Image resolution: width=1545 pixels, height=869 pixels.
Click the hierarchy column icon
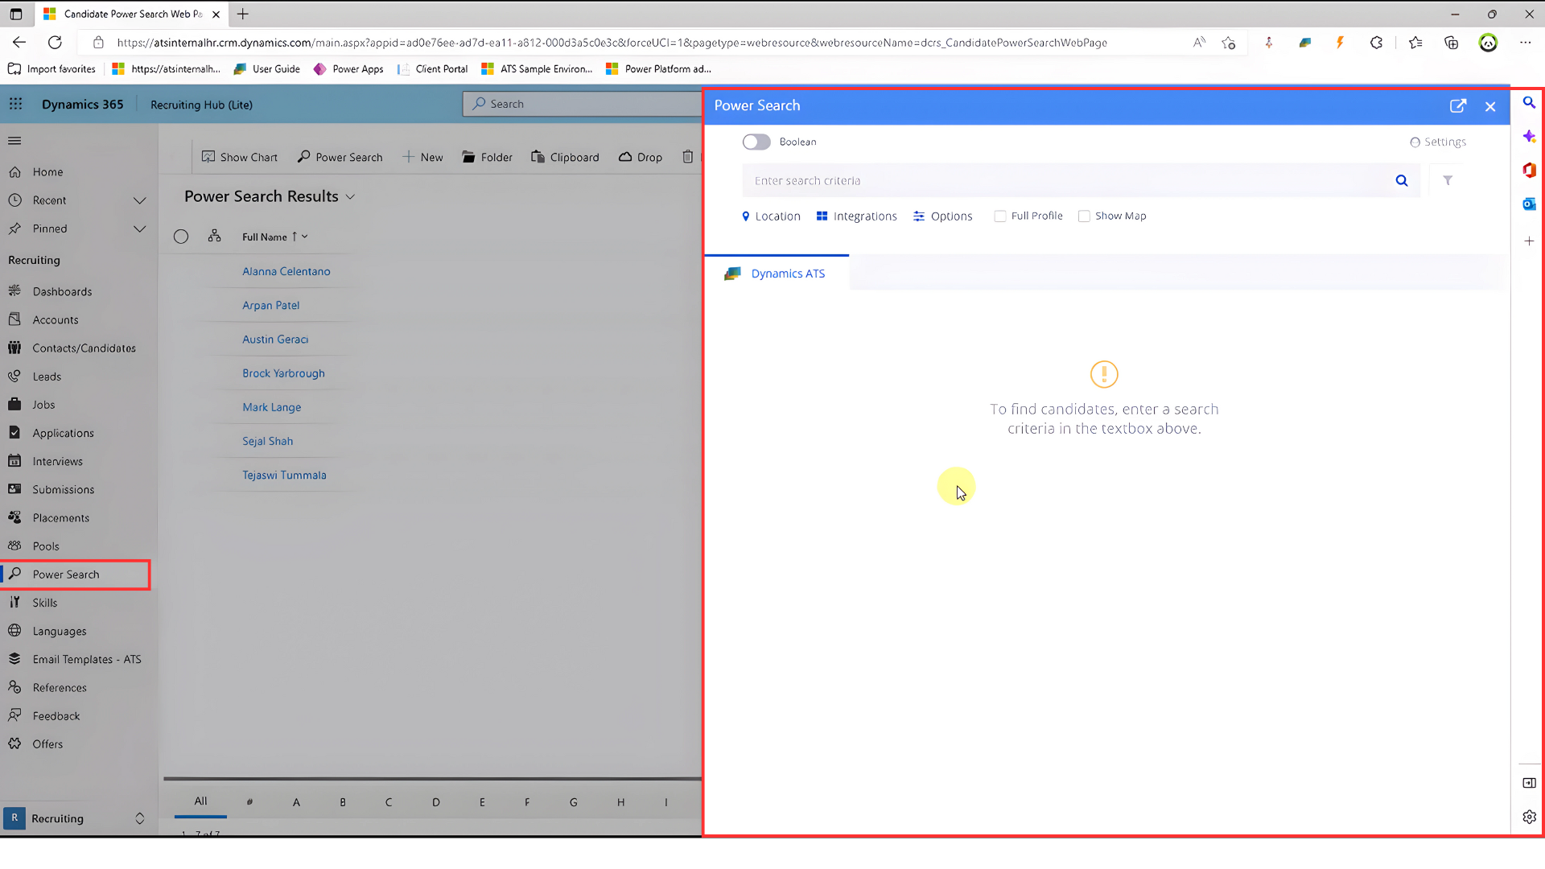coord(214,236)
